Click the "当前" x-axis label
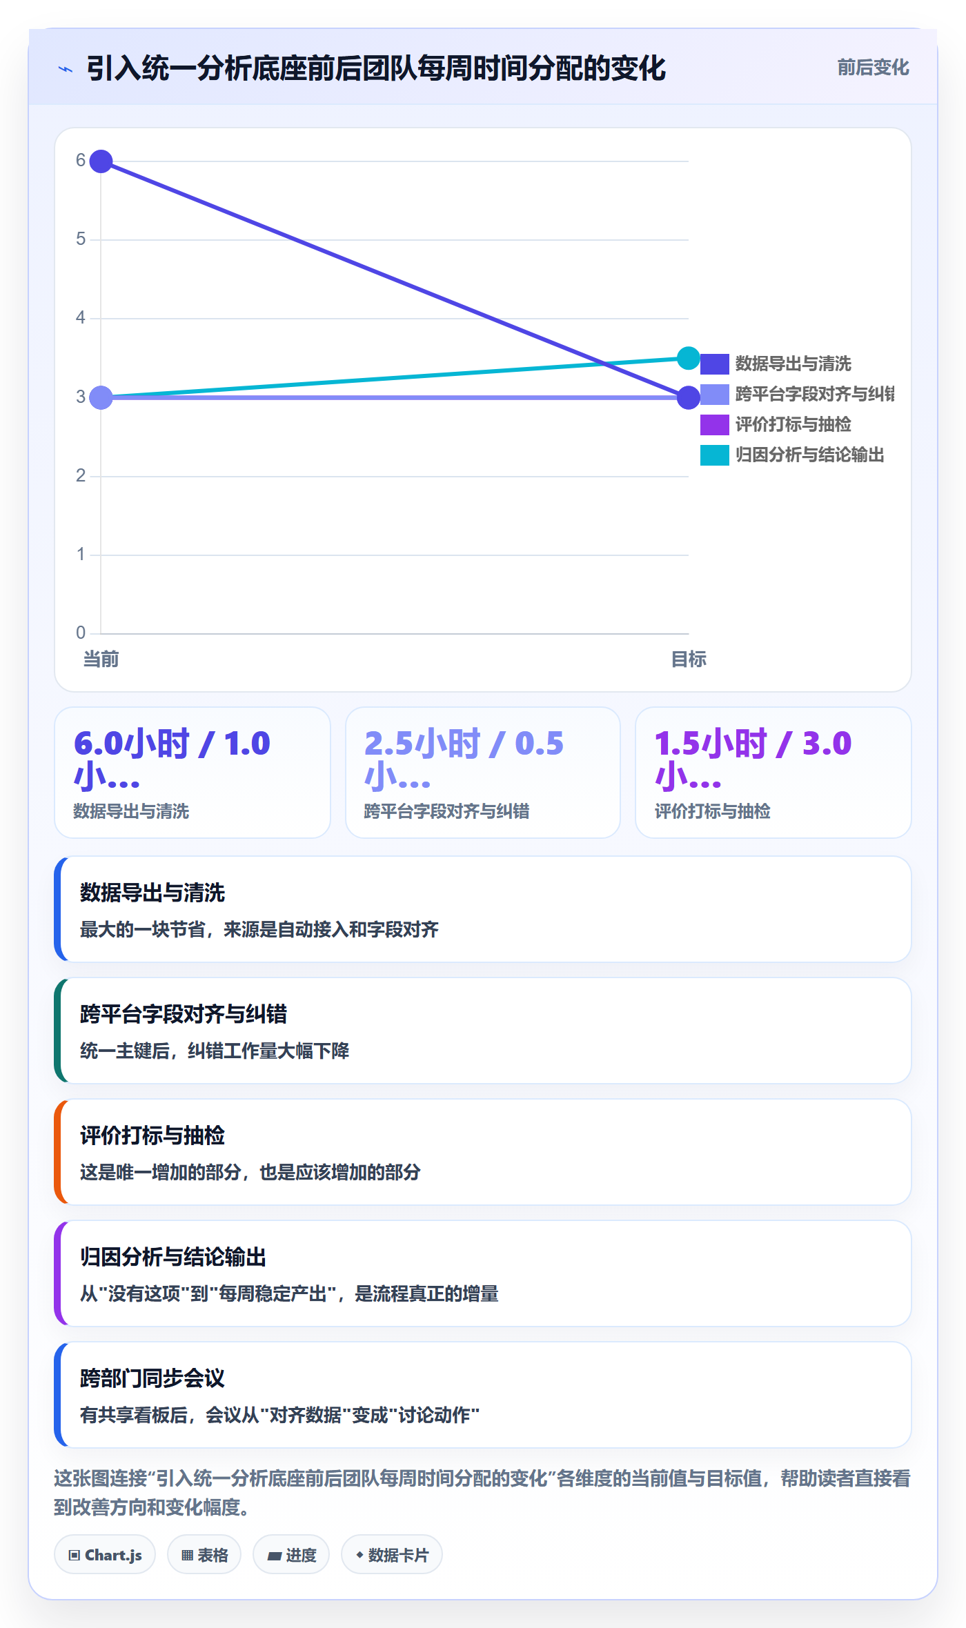Viewport: 966px width, 1628px height. 101,659
